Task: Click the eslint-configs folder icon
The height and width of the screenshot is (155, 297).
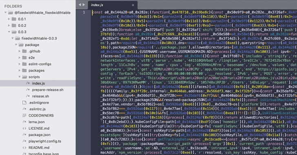Action: pyautogui.click(x=24, y=64)
